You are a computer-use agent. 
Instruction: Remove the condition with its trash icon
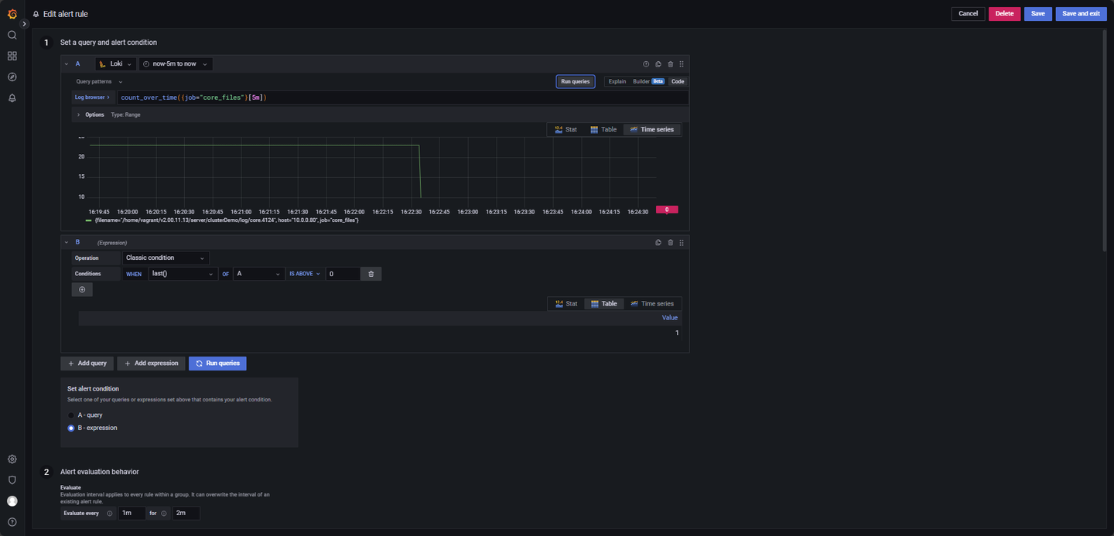pos(371,274)
